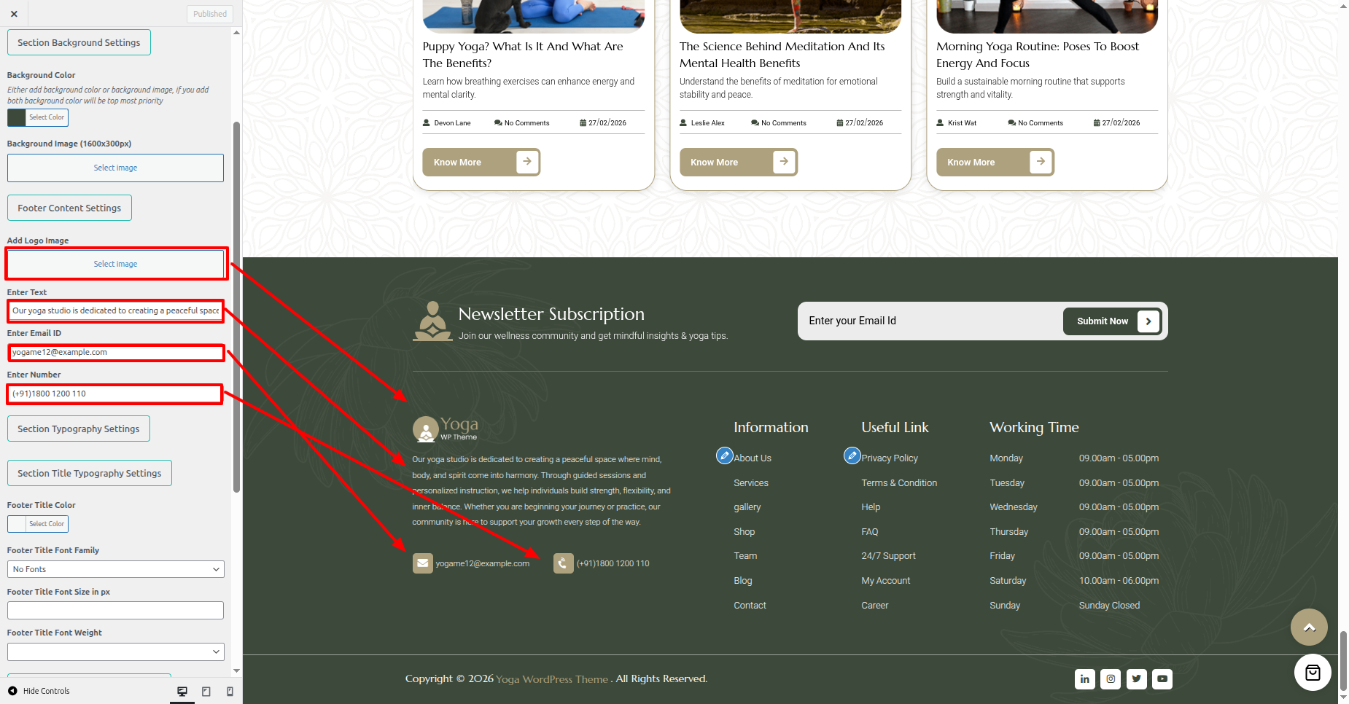Open Section Typography Settings tab
Viewport: 1349px width, 704px height.
[79, 429]
